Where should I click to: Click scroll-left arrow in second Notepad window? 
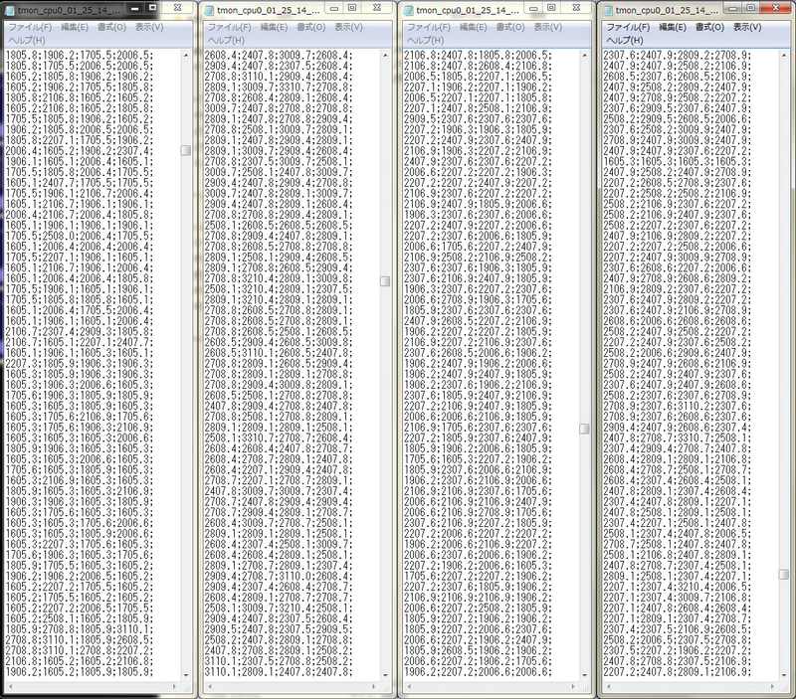[x=210, y=686]
